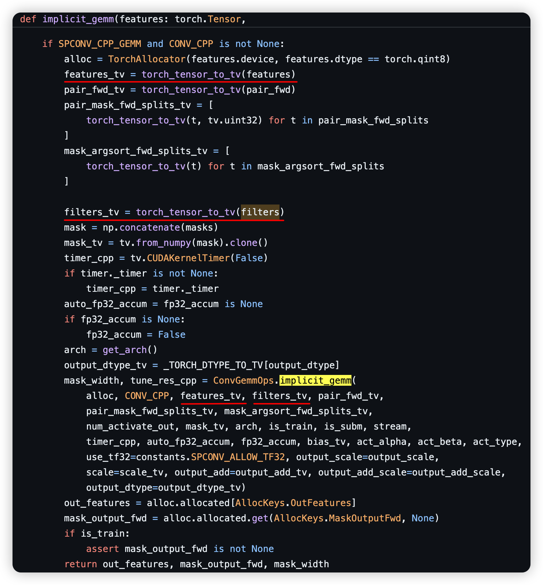Click 'stream' argument
This screenshot has width=543, height=585.
(x=390, y=426)
